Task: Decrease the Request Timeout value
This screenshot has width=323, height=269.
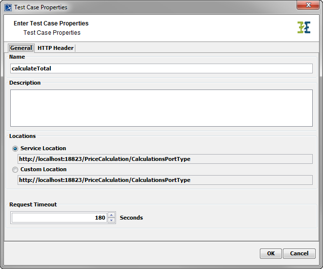Action: (x=112, y=221)
